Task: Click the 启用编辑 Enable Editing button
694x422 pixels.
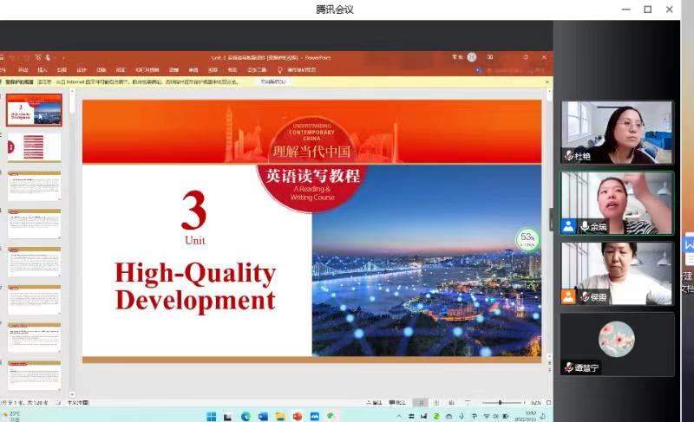Action: click(272, 81)
